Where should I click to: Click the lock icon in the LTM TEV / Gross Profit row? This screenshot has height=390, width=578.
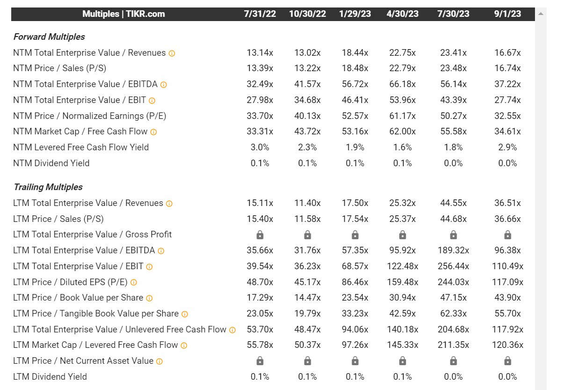pos(260,235)
